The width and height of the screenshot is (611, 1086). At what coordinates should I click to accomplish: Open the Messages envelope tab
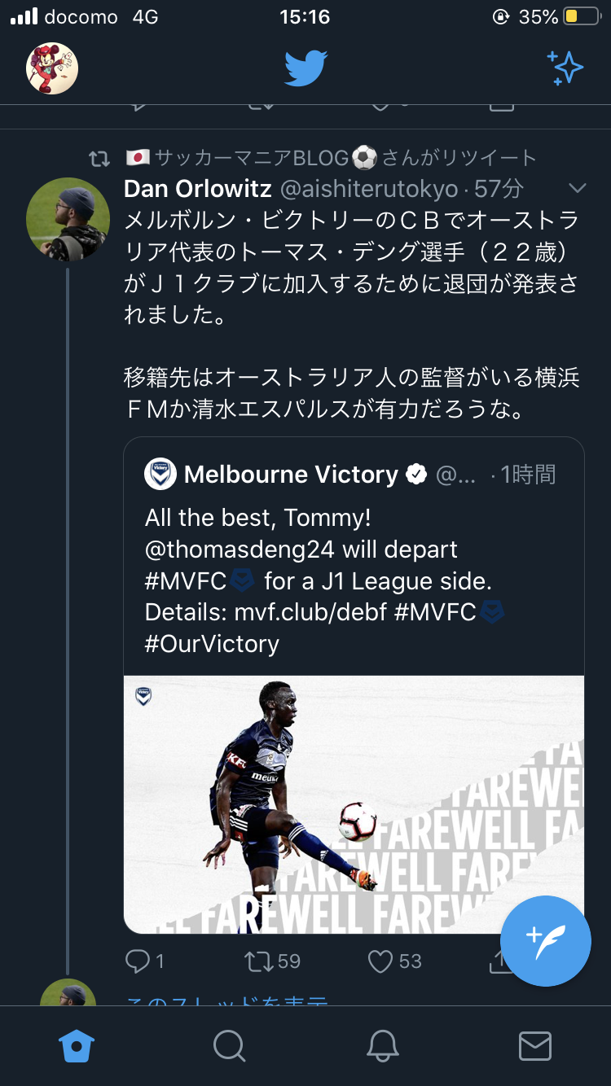point(534,1045)
